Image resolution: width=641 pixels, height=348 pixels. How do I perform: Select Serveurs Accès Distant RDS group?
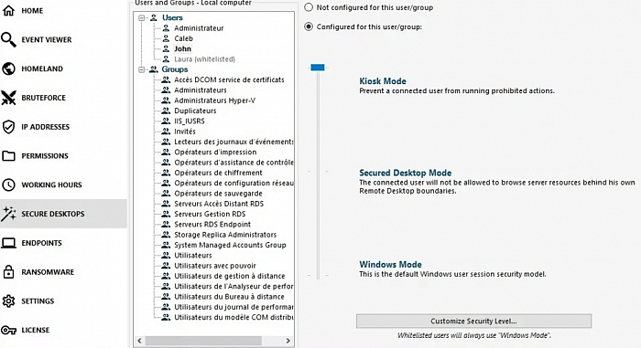pyautogui.click(x=219, y=204)
